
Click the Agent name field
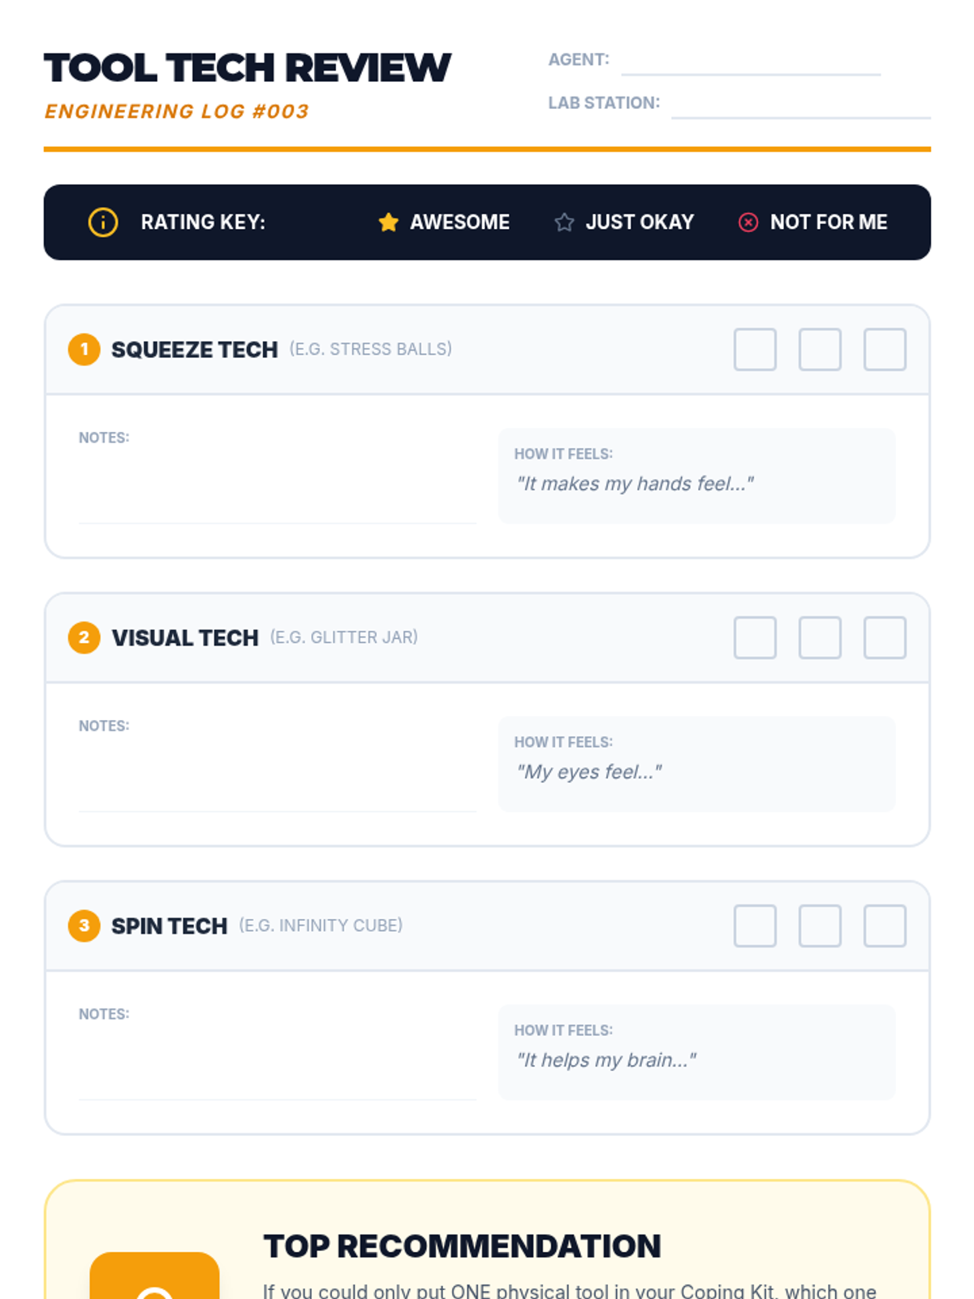pos(751,61)
